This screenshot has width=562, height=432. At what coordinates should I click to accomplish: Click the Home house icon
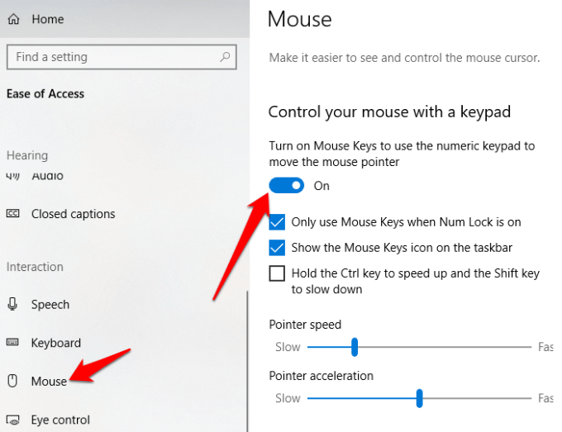click(13, 18)
